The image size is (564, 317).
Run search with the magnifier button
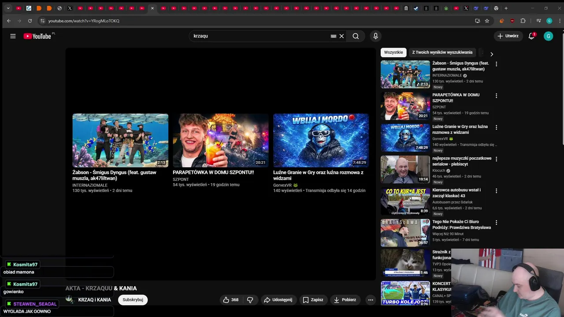coord(356,36)
